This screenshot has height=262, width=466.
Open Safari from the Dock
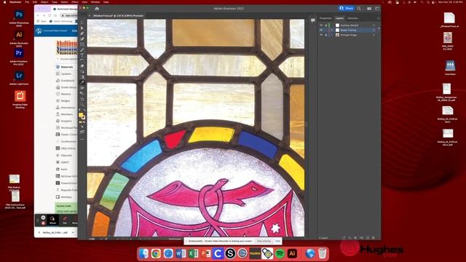168,253
